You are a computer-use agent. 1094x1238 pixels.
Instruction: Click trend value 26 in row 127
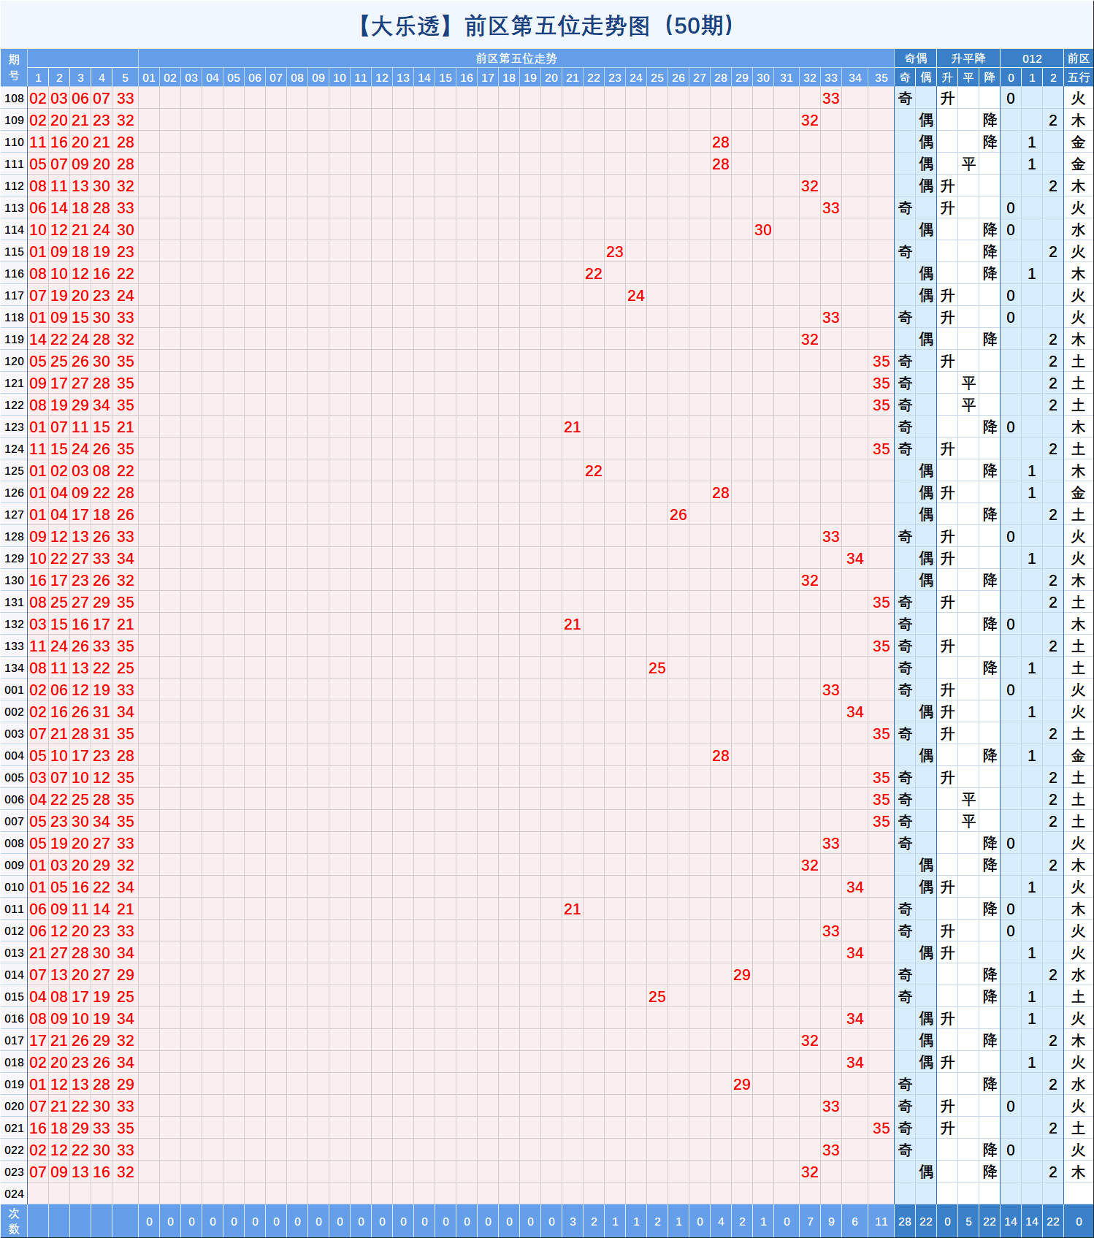click(x=678, y=514)
